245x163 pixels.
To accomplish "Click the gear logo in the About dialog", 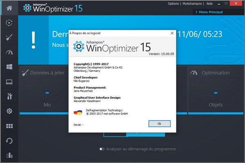I will click(78, 47).
